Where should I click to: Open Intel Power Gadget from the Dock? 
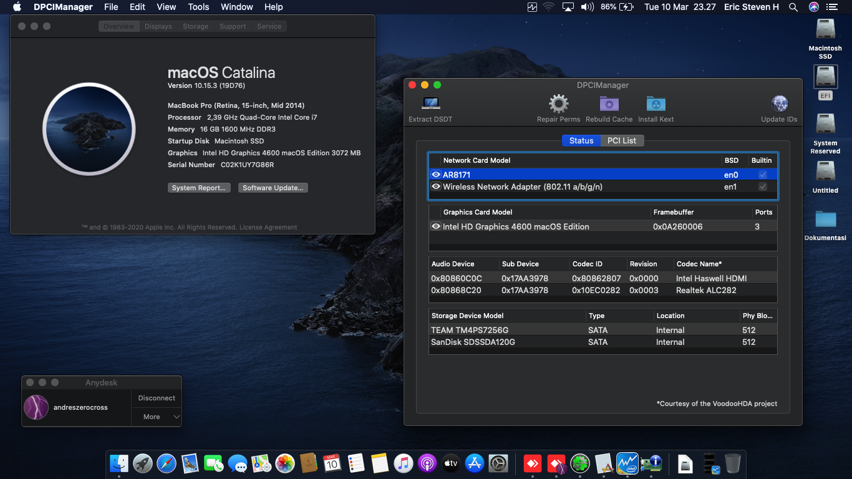627,463
